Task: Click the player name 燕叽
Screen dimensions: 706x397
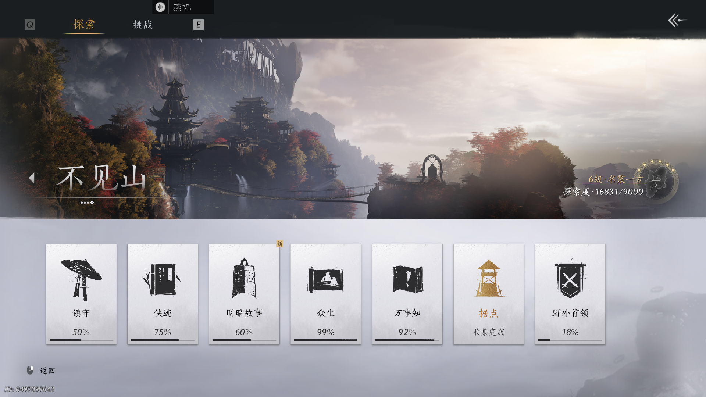Action: click(182, 7)
